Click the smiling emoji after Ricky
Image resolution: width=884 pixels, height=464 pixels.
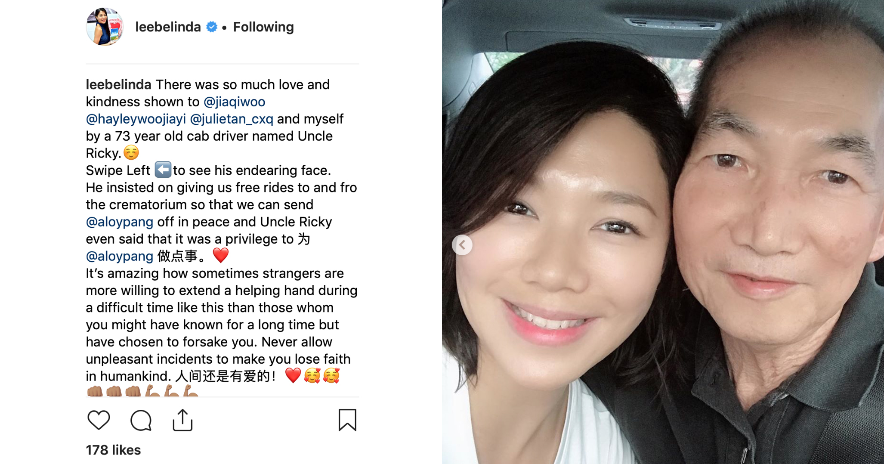point(131,152)
